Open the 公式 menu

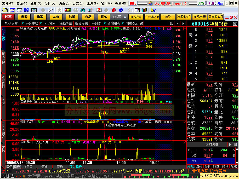pyautogui.click(x=78, y=3)
